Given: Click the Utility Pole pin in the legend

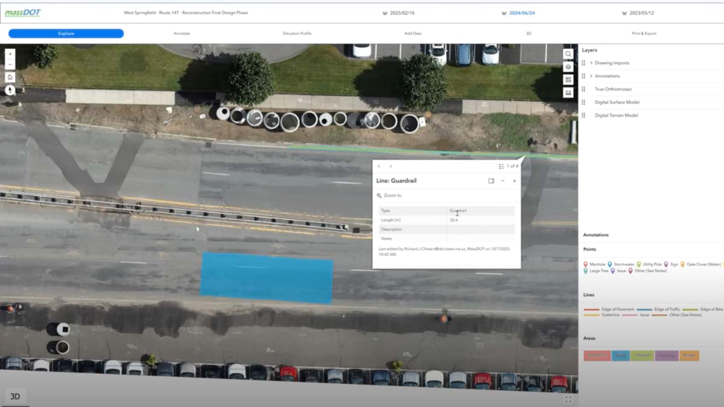Looking at the screenshot, I should (x=639, y=264).
